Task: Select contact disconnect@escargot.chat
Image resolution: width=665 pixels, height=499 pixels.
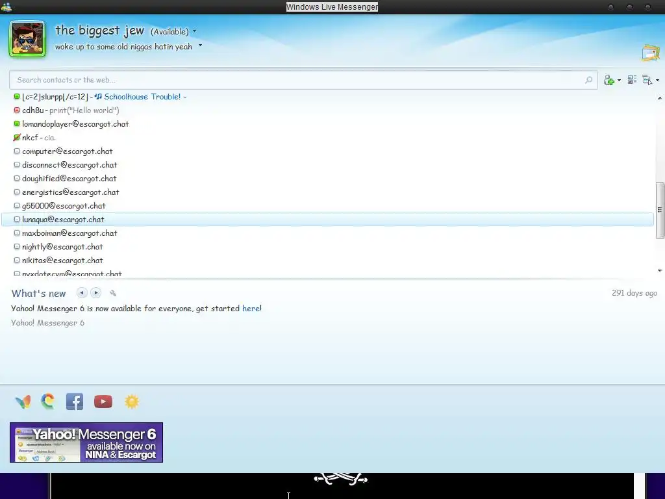Action: 69,164
